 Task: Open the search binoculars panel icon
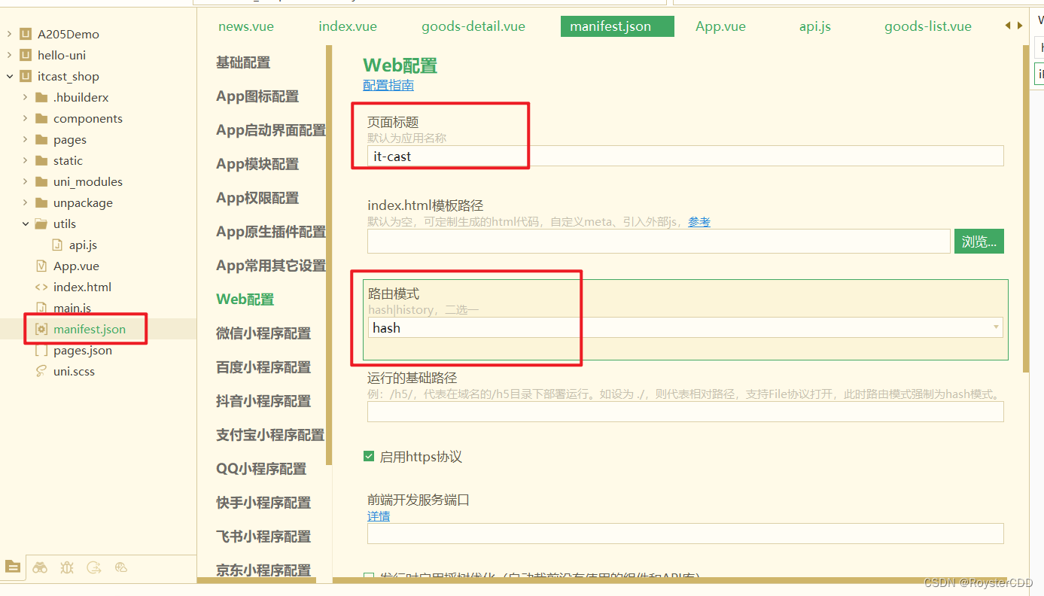(x=40, y=567)
